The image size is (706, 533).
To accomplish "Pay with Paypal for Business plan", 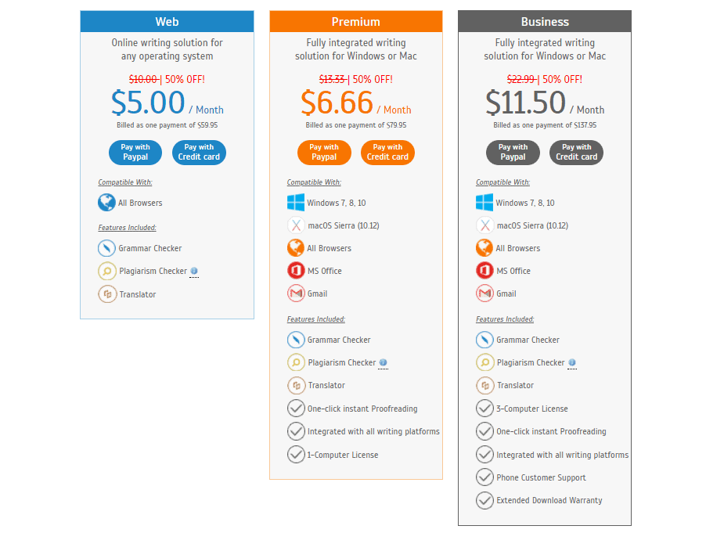I will click(x=513, y=152).
